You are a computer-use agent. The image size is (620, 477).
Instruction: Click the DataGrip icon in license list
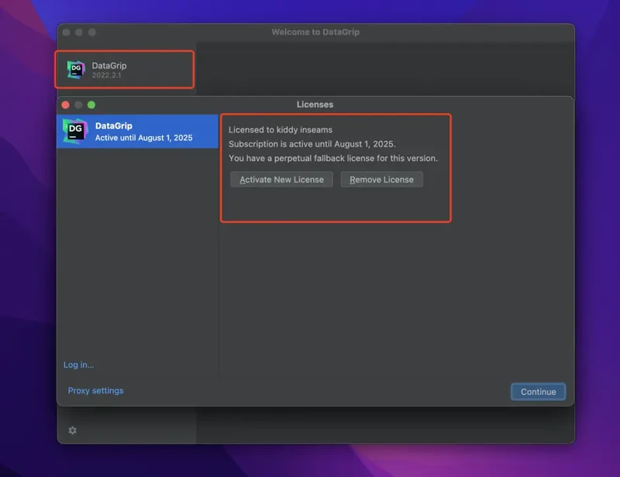tap(75, 131)
